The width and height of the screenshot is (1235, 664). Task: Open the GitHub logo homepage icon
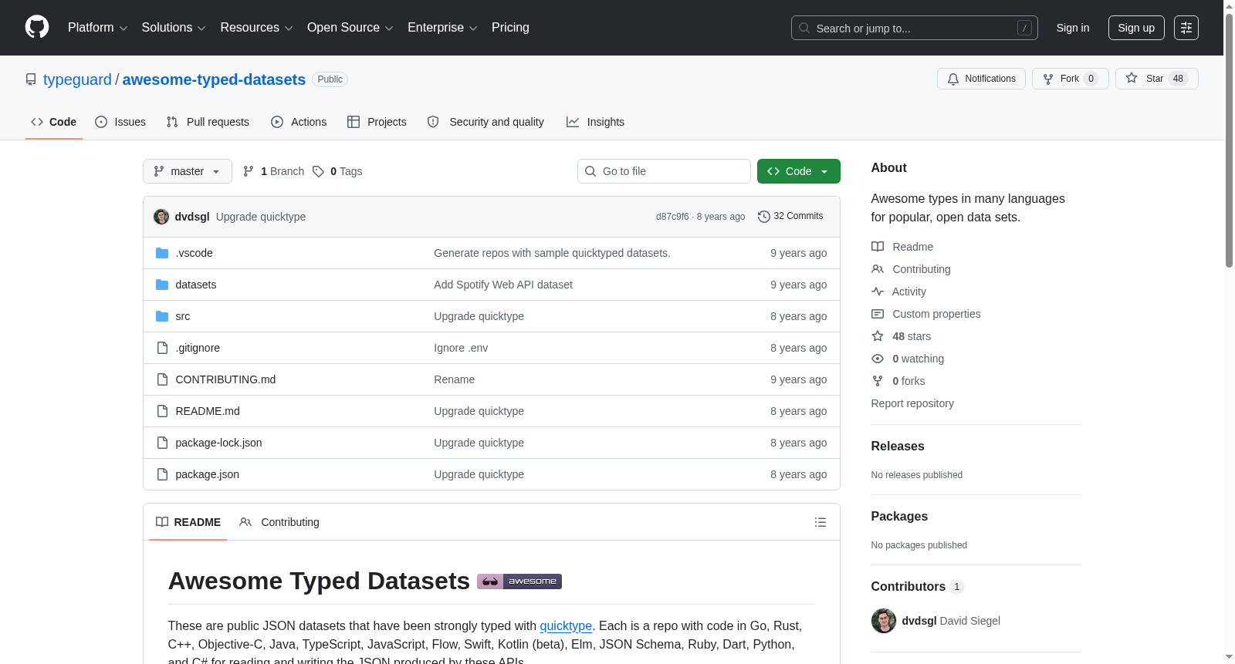[x=37, y=27]
